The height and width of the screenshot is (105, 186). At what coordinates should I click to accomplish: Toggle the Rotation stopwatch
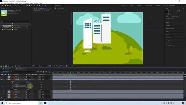(12, 88)
